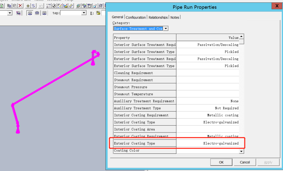Screen dimensions: 283x171
Task: Click the red X Delete icon
Action: [x=21, y=6]
